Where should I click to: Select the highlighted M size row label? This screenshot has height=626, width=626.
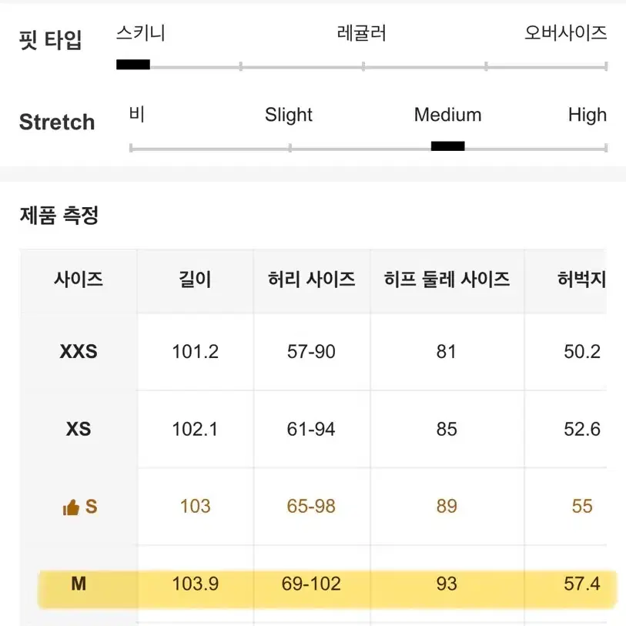pyautogui.click(x=79, y=584)
